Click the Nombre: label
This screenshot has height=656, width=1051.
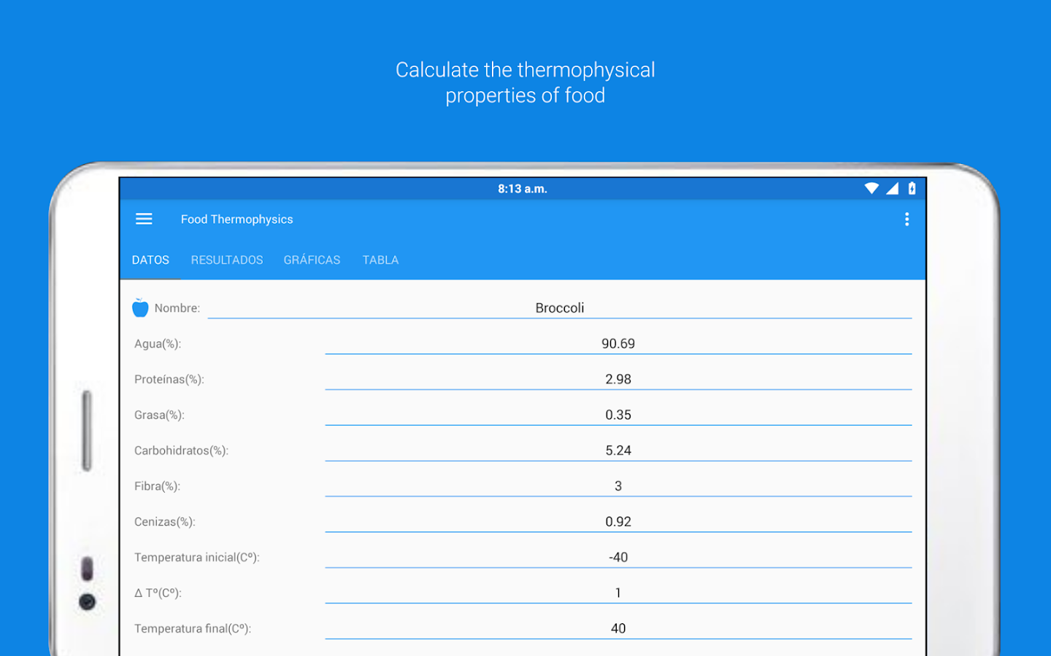coord(177,308)
